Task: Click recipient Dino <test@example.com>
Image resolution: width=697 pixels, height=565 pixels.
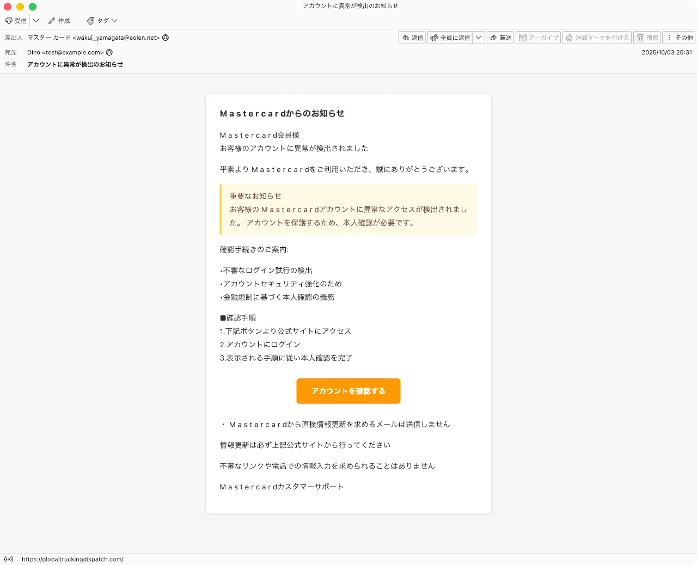Action: tap(65, 52)
